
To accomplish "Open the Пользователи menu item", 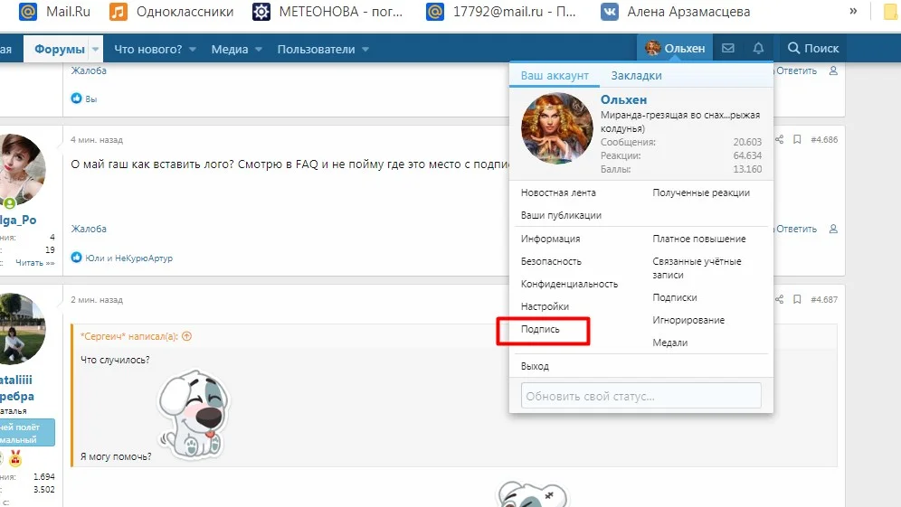I will (316, 50).
